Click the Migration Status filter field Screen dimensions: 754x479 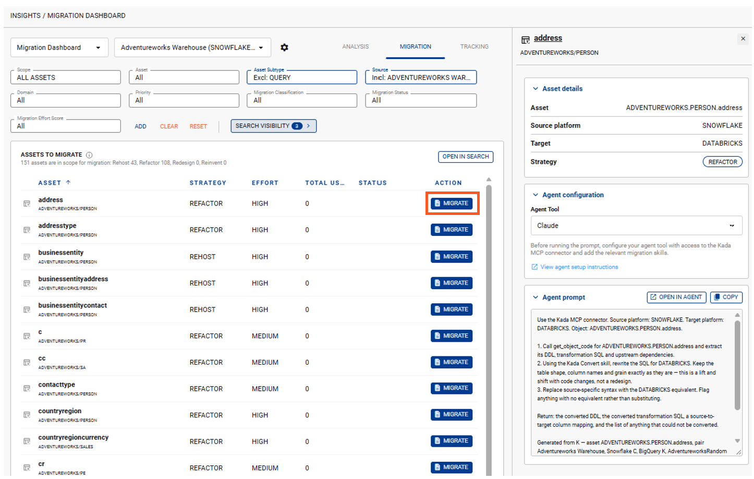[421, 100]
